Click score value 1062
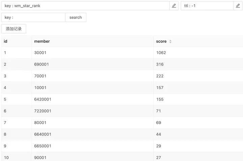Image resolution: width=243 pixels, height=161 pixels. click(x=161, y=53)
